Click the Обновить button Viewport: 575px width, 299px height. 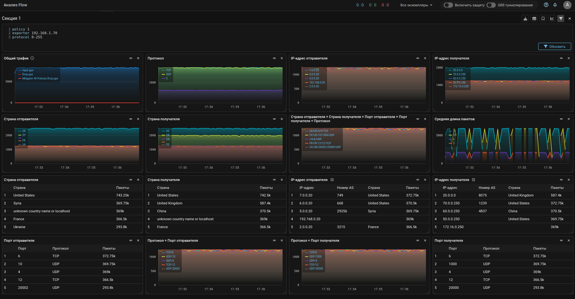(x=554, y=47)
